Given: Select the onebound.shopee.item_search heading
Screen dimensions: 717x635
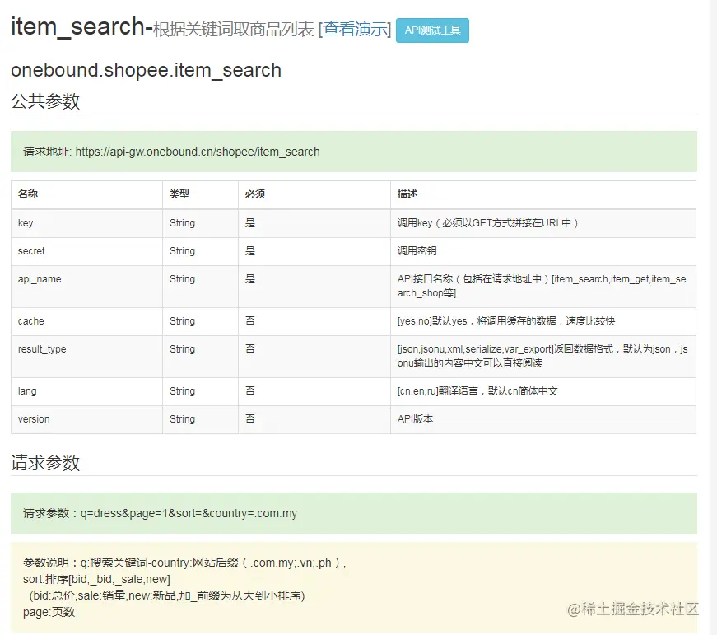Looking at the screenshot, I should (x=146, y=71).
